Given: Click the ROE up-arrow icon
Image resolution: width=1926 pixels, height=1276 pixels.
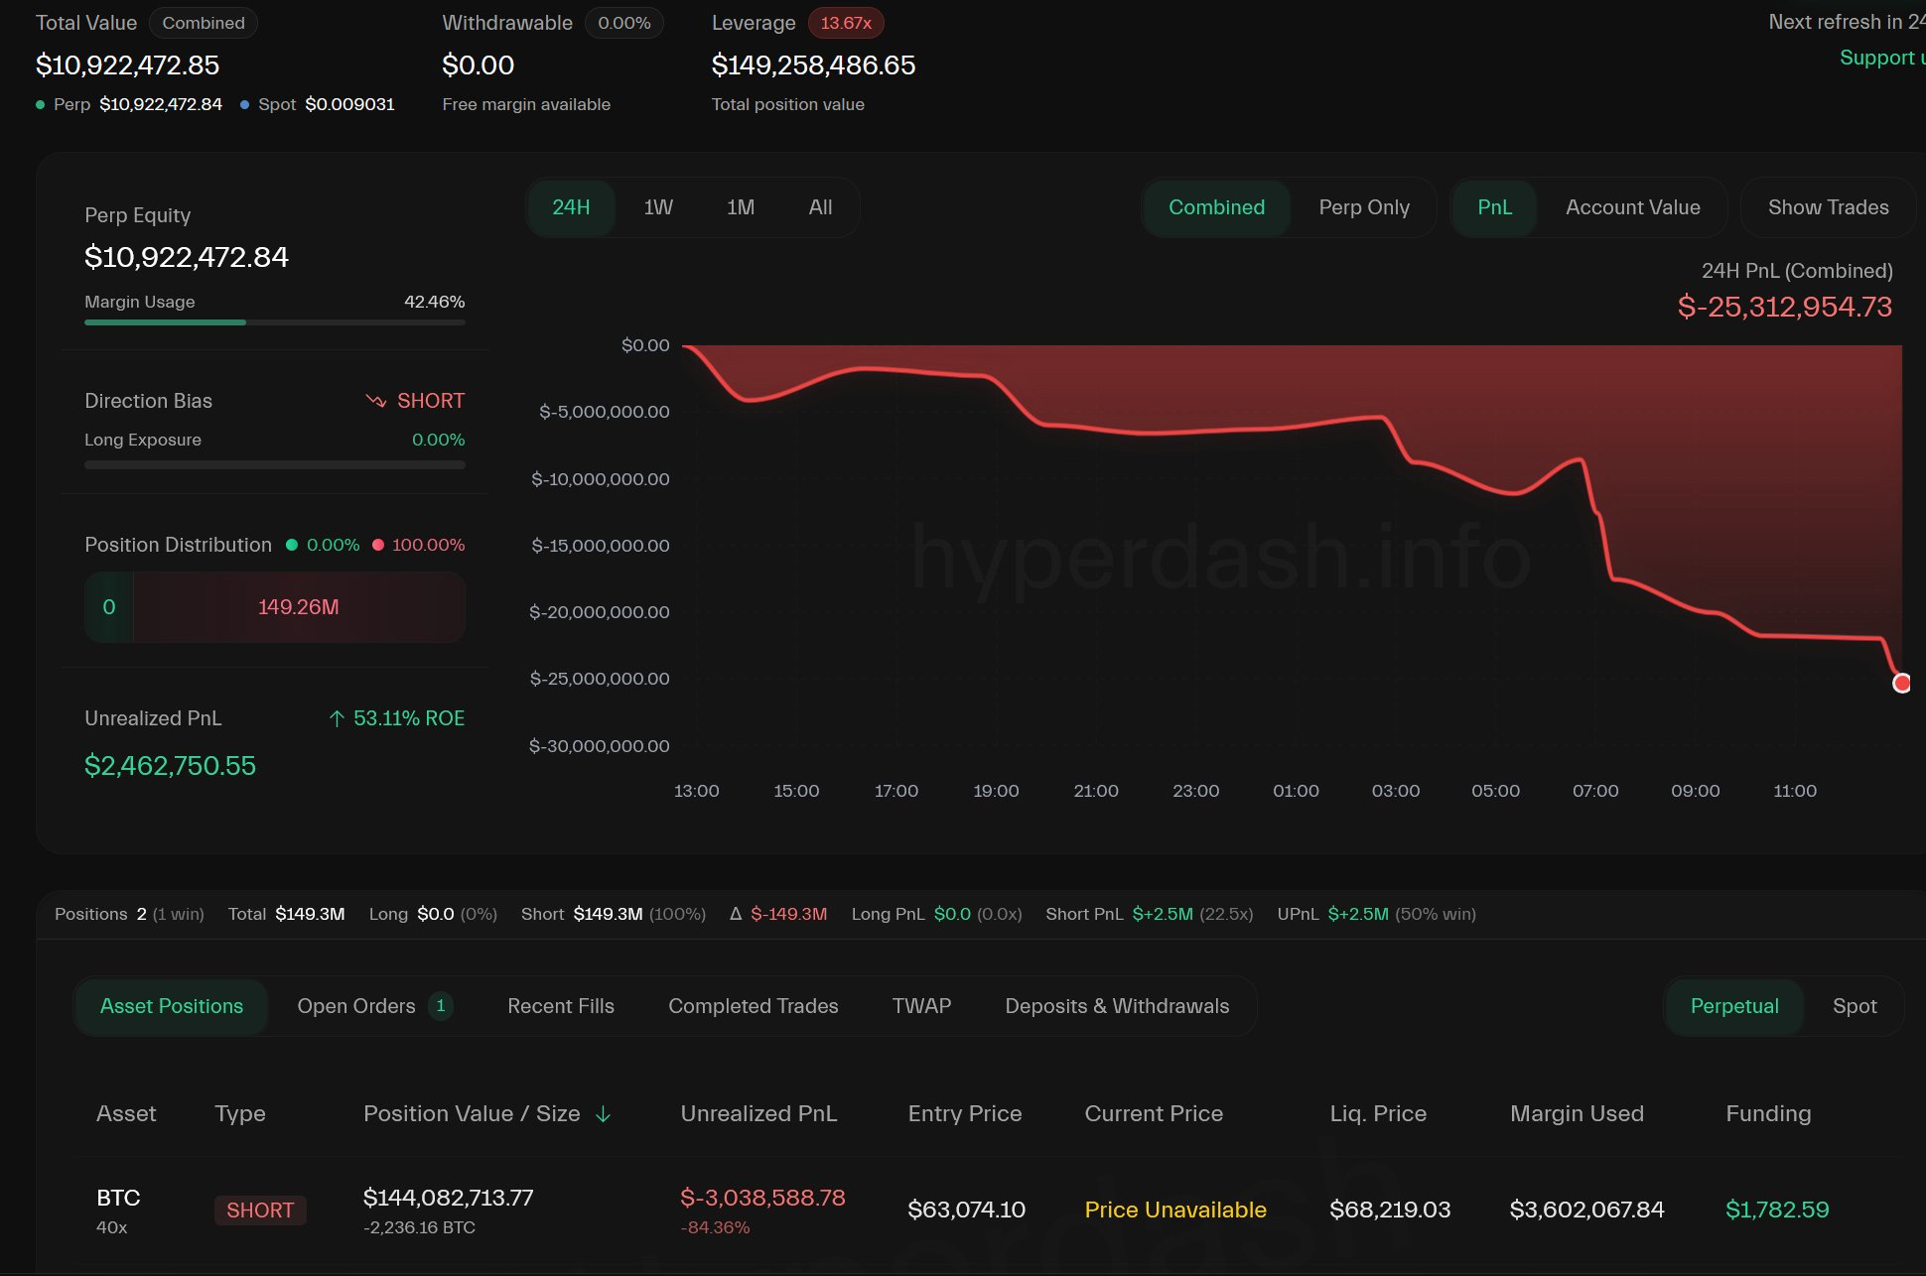Looking at the screenshot, I should pyautogui.click(x=337, y=718).
